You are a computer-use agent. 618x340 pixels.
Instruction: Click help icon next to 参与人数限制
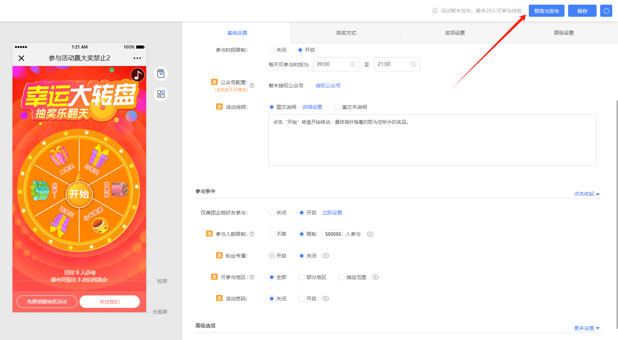[252, 234]
